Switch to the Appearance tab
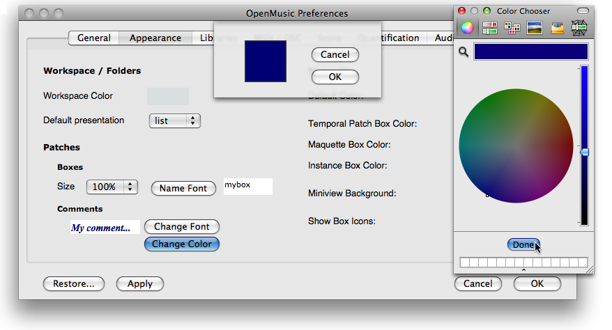Screen dimensions: 612x330 point(155,38)
